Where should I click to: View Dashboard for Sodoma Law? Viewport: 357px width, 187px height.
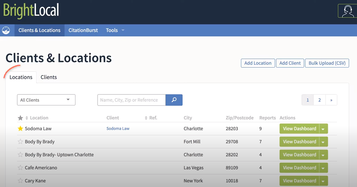(x=299, y=129)
